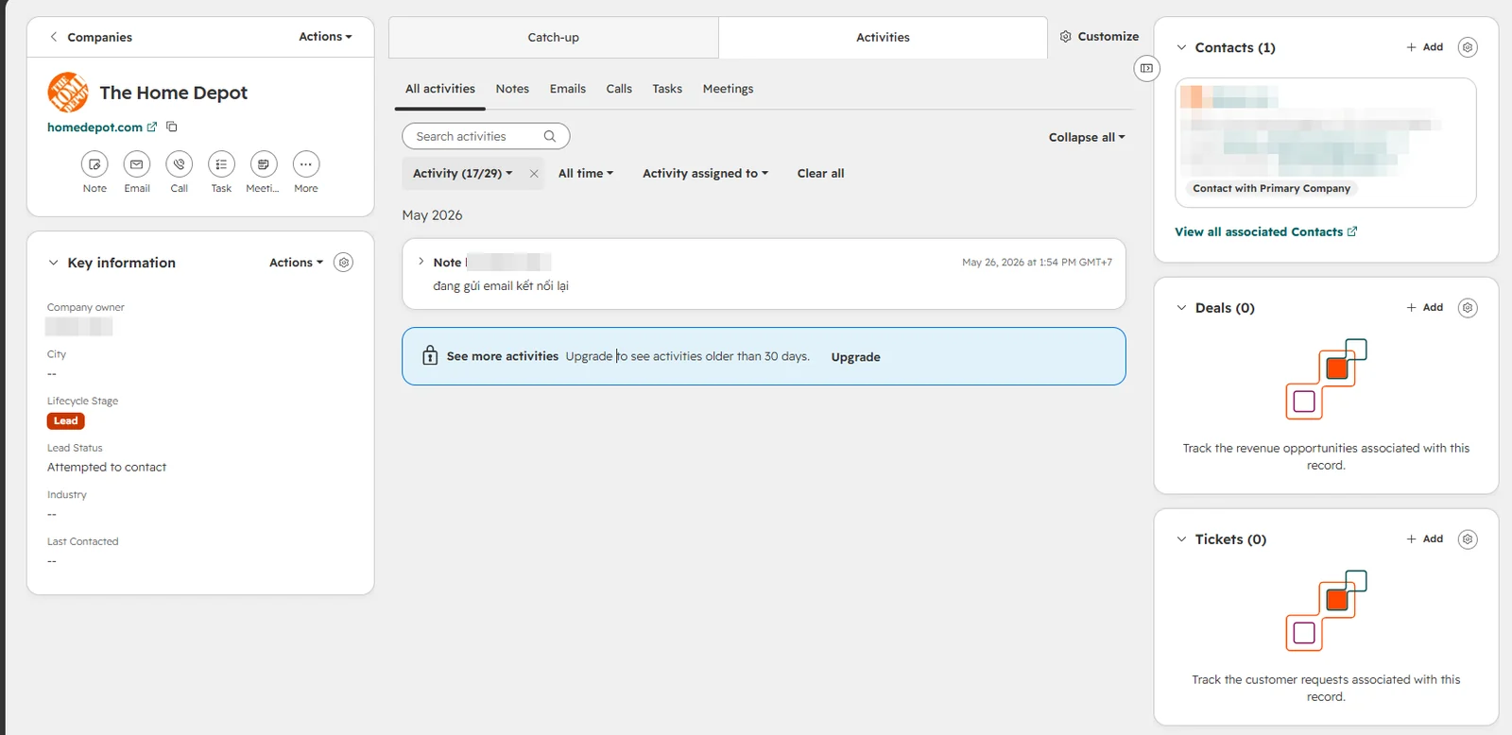The width and height of the screenshot is (1512, 735).
Task: Switch to the Activities tab
Action: (883, 38)
